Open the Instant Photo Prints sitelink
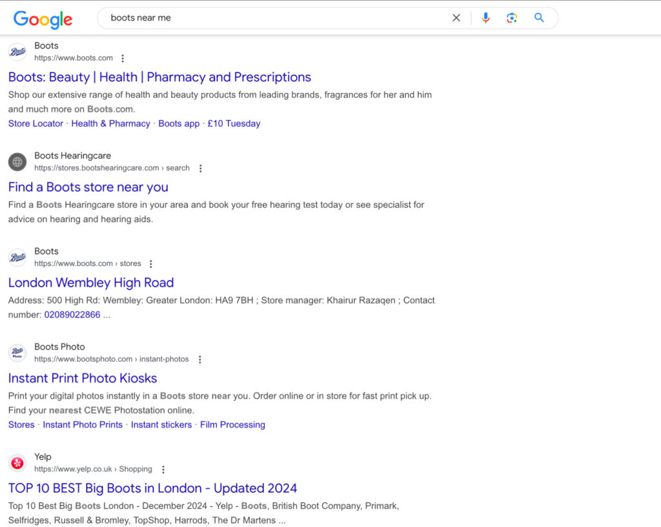 (x=83, y=424)
